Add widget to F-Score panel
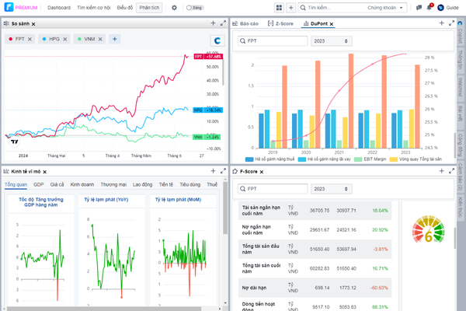Viewport: 466px width, 311px height. [x=441, y=171]
